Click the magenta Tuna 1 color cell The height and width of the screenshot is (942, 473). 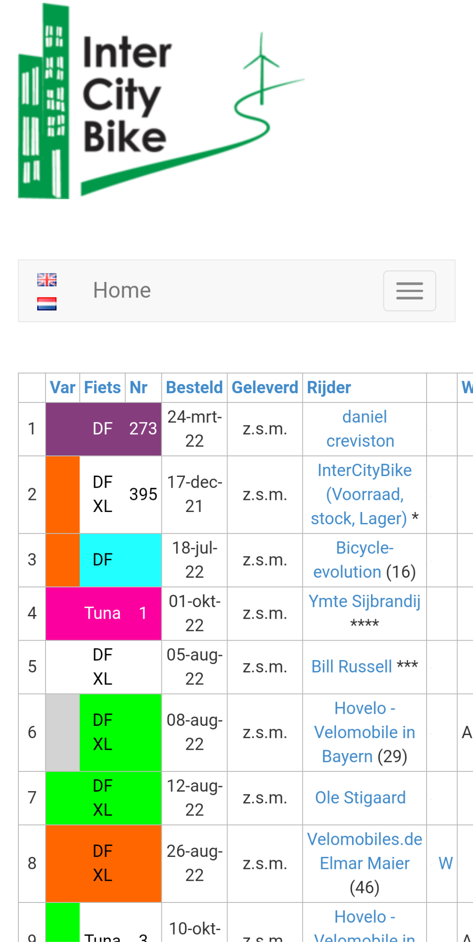[103, 613]
